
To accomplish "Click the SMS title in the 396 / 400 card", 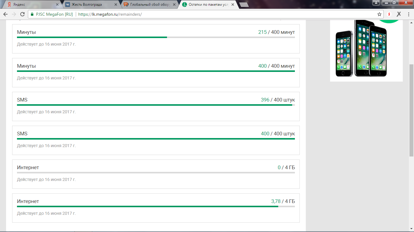I will (x=22, y=100).
